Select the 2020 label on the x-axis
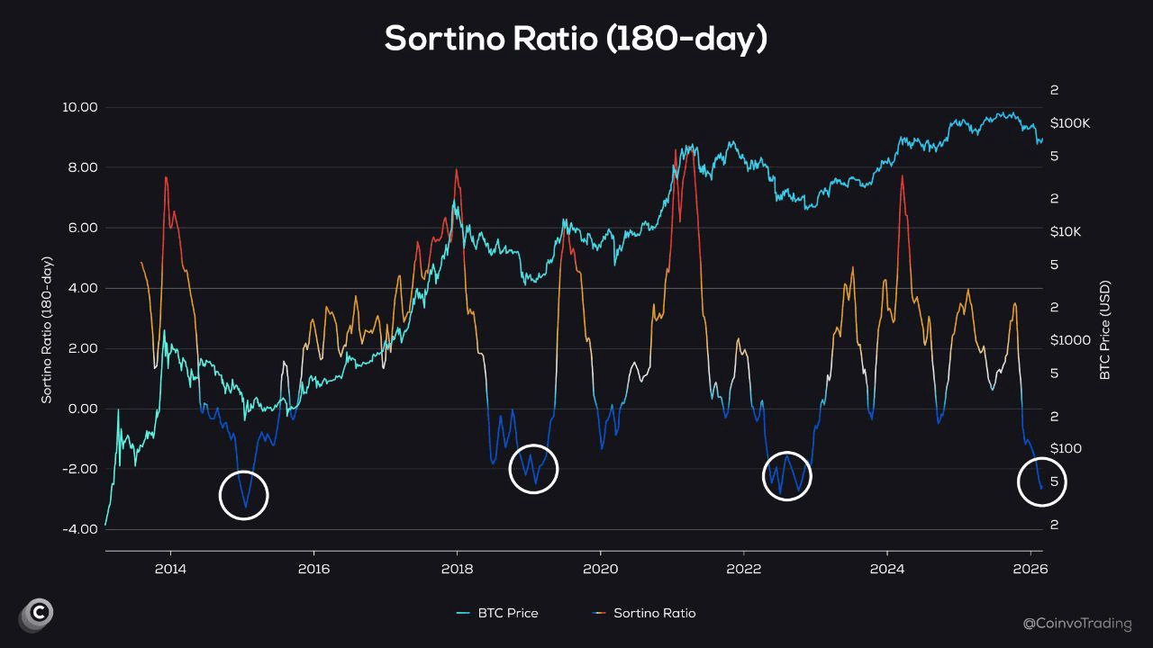The width and height of the screenshot is (1153, 648). point(600,568)
